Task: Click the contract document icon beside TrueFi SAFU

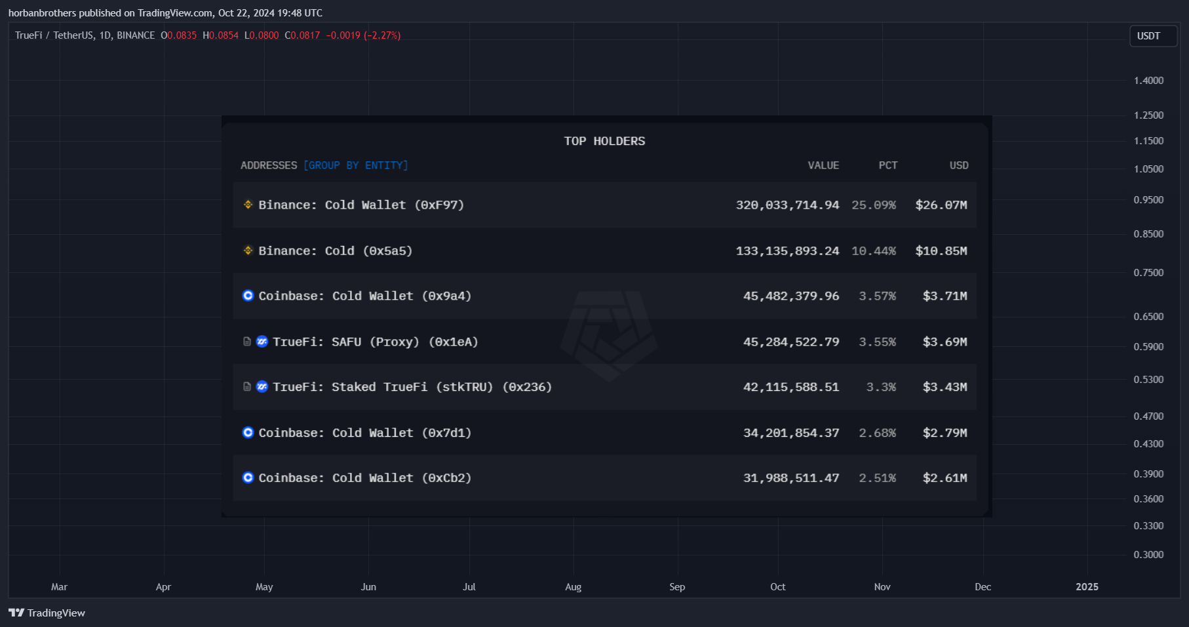Action: pos(247,342)
